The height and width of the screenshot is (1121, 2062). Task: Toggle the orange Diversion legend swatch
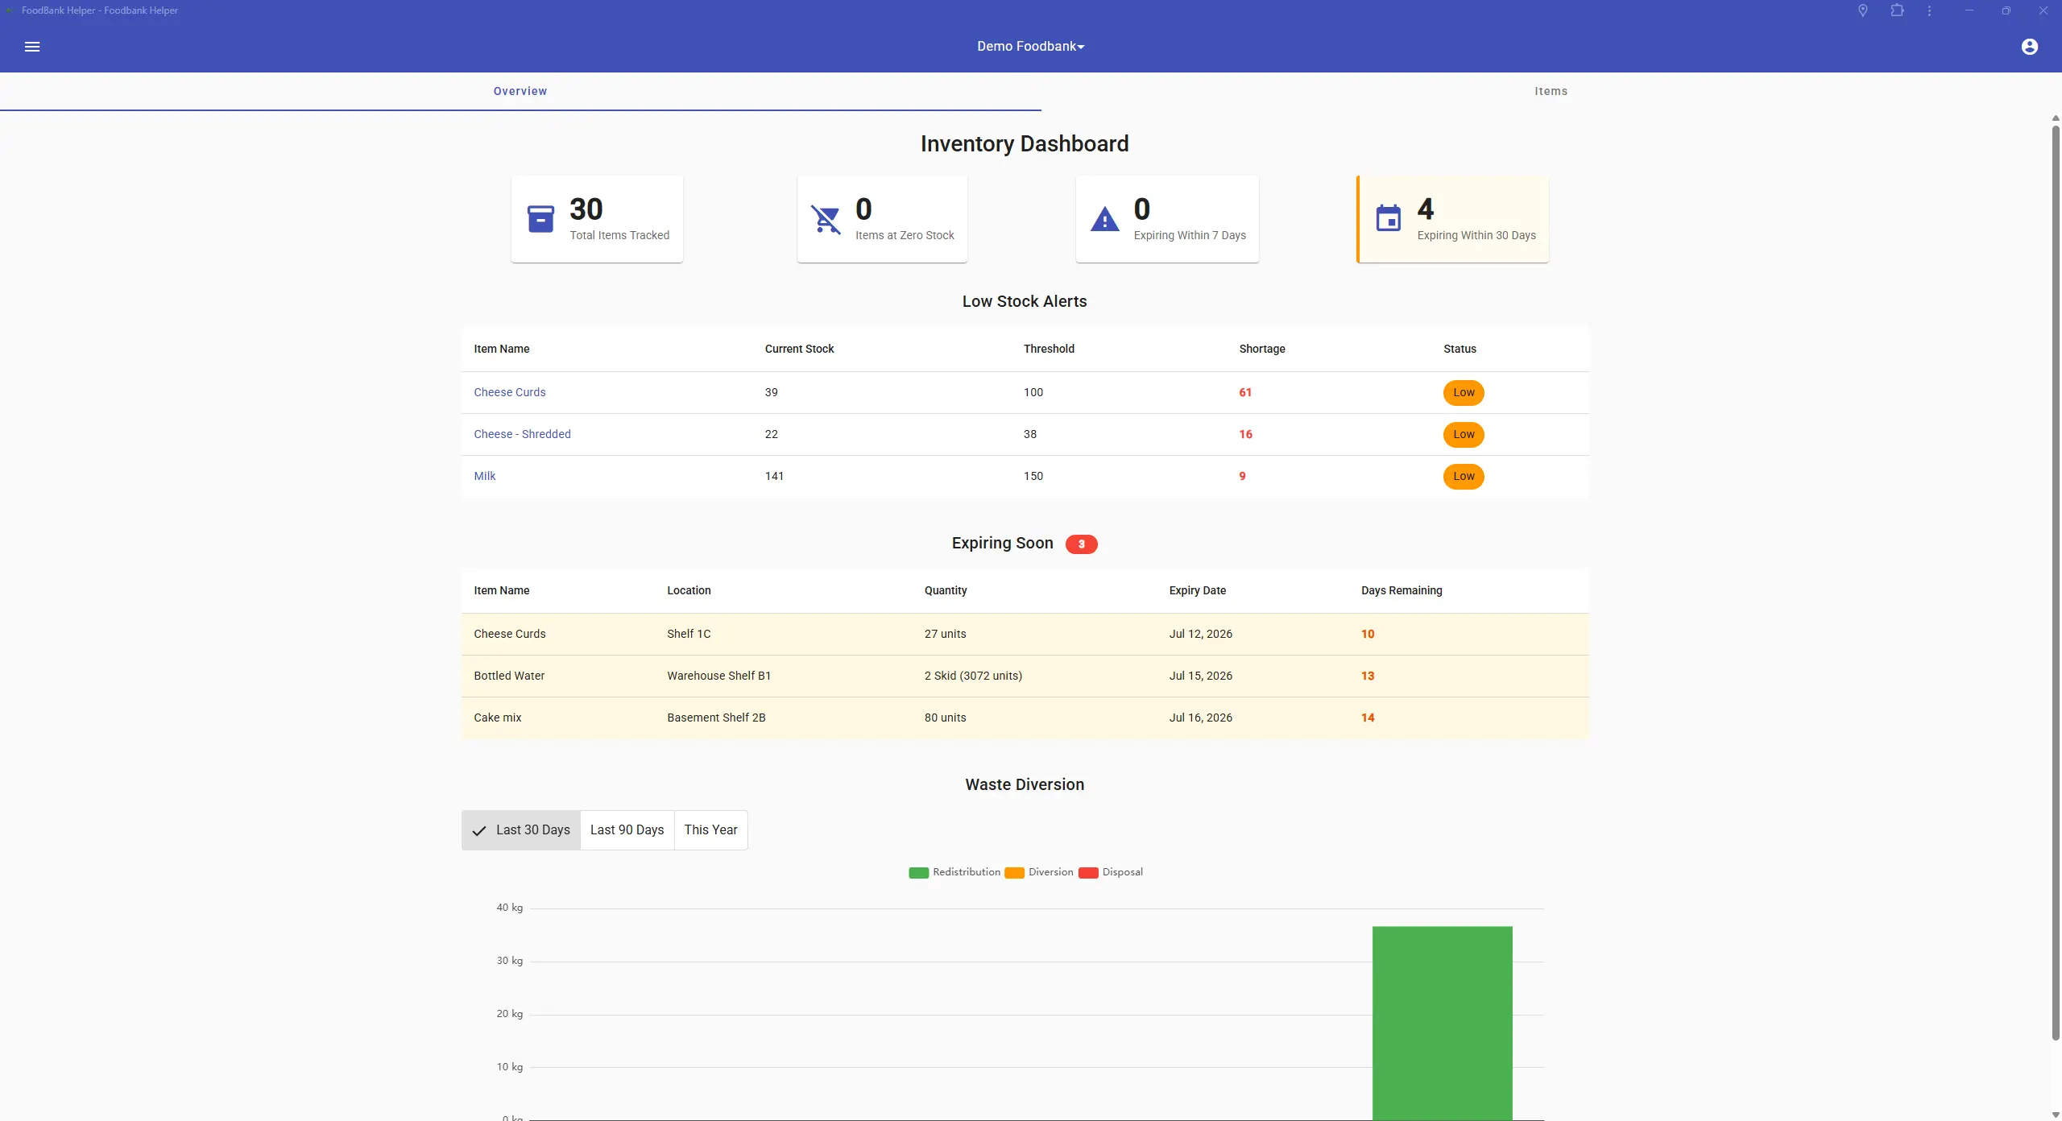pos(1014,873)
